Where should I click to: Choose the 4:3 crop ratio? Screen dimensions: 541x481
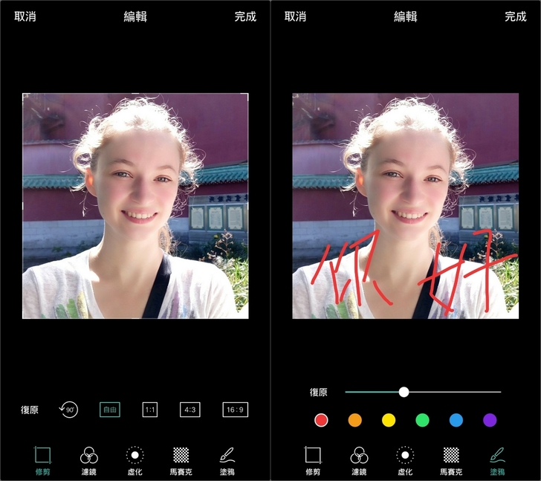click(189, 410)
